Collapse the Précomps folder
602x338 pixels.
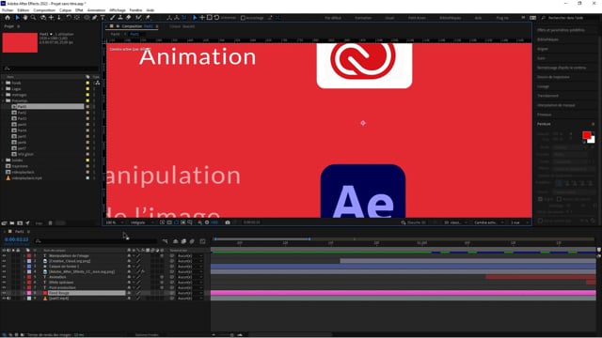click(3, 100)
